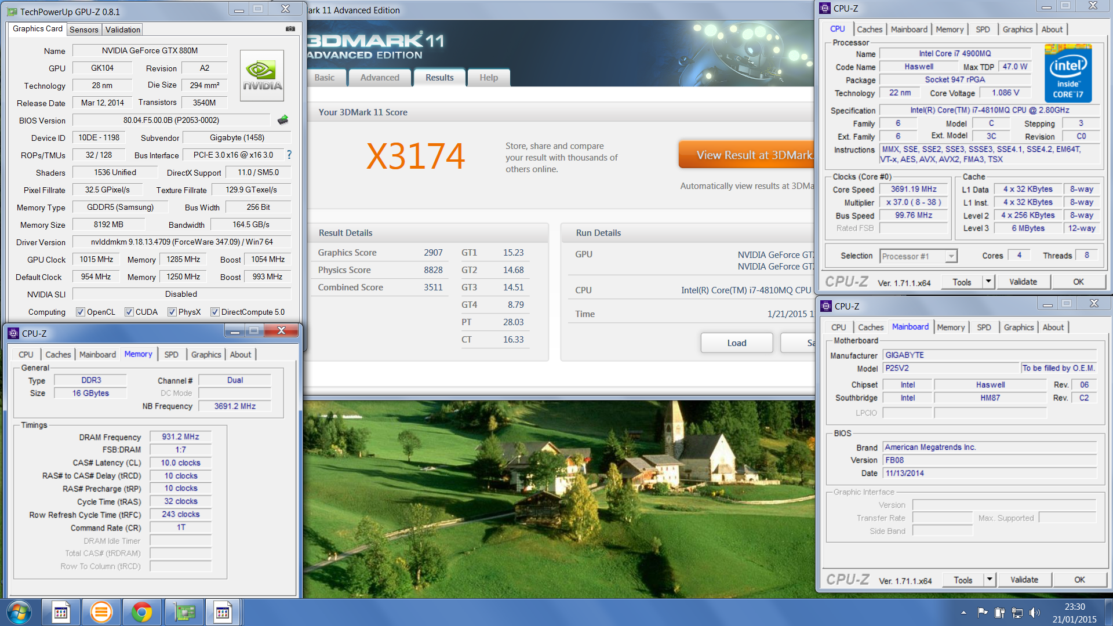
Task: Open Google Chrome from the taskbar
Action: (141, 612)
